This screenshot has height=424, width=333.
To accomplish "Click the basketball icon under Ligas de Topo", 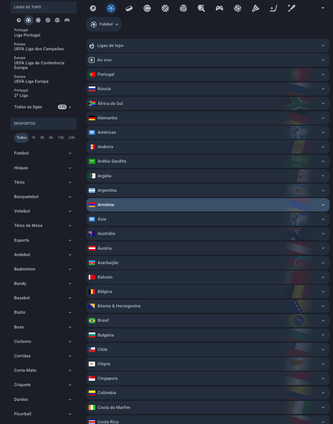I will tap(48, 20).
